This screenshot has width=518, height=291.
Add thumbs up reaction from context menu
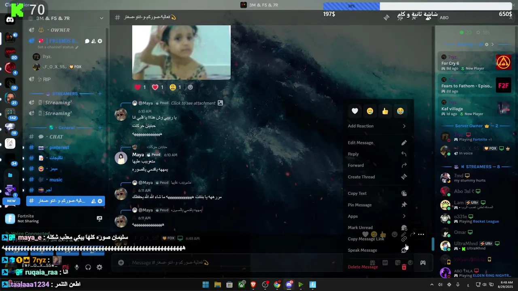(x=385, y=111)
